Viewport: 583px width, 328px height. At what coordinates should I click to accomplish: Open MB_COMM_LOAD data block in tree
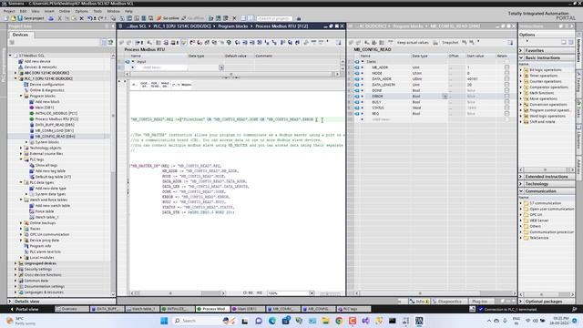(55, 130)
